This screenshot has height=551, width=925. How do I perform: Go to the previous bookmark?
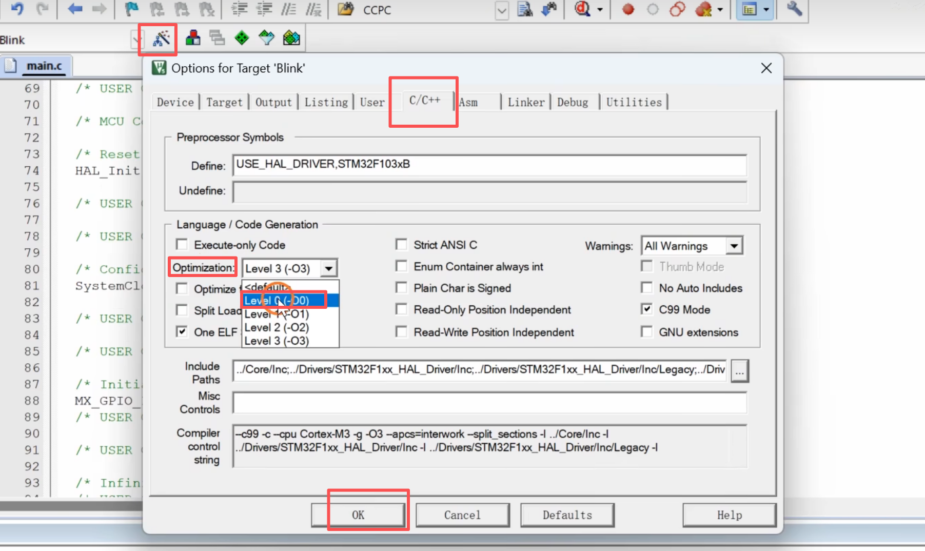(x=156, y=9)
